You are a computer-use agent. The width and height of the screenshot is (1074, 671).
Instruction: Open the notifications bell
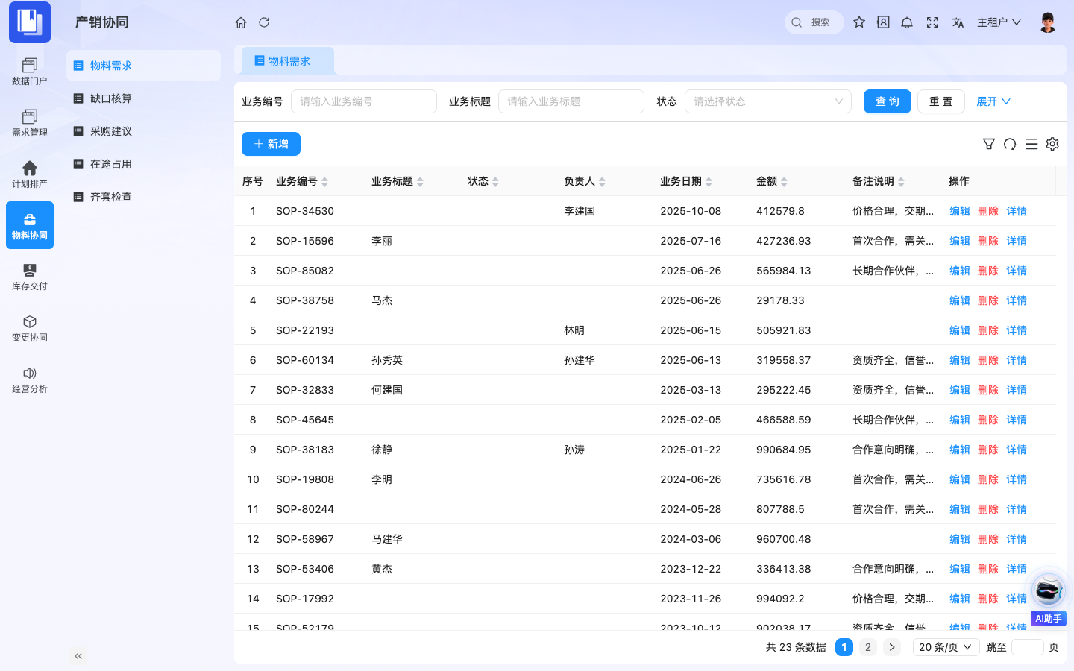[907, 22]
